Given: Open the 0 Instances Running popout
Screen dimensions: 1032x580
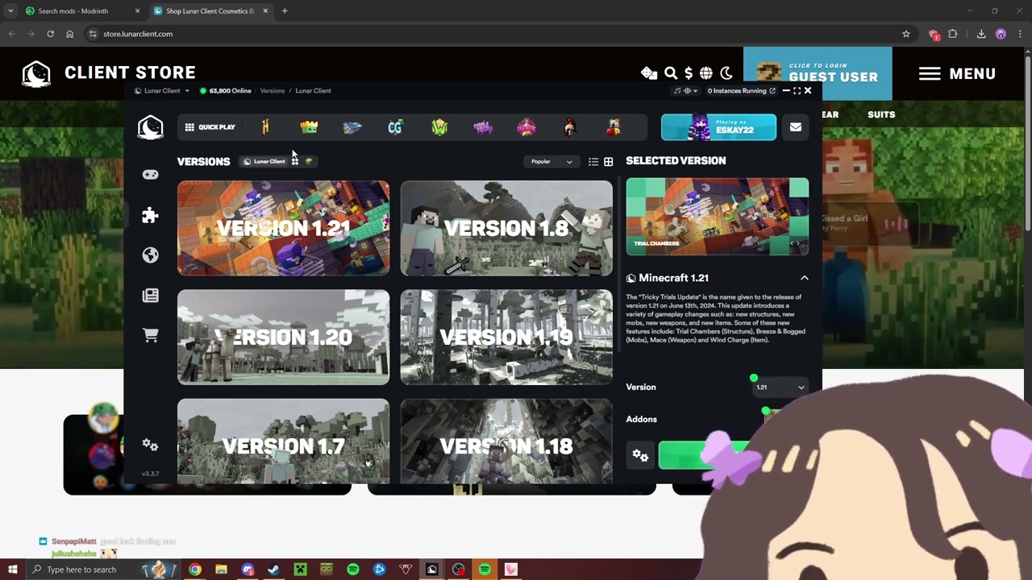Looking at the screenshot, I should [741, 91].
